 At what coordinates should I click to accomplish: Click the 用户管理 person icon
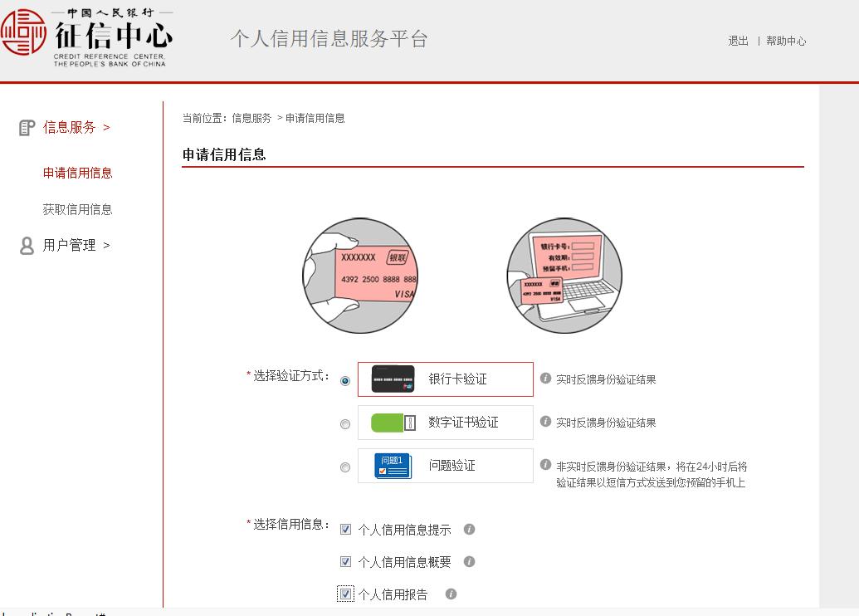[25, 245]
